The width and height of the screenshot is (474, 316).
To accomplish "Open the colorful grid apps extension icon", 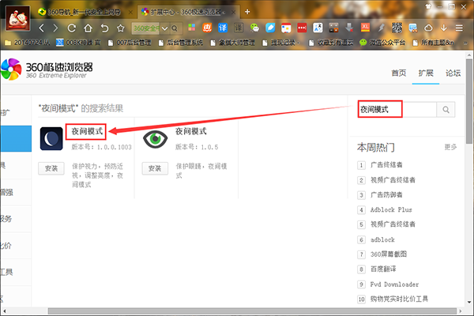I will coord(192,28).
